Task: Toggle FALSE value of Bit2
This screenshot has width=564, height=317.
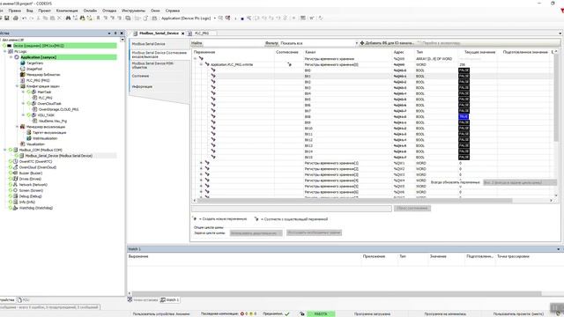Action: pos(464,82)
